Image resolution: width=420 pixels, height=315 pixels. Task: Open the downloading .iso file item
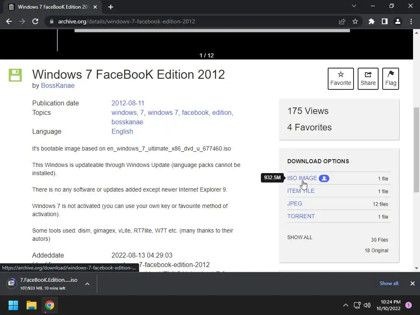pyautogui.click(x=43, y=283)
